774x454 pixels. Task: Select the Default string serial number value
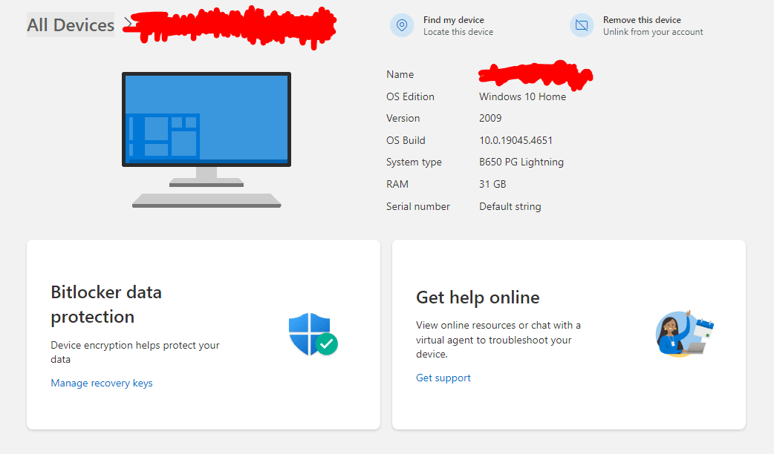click(x=510, y=206)
